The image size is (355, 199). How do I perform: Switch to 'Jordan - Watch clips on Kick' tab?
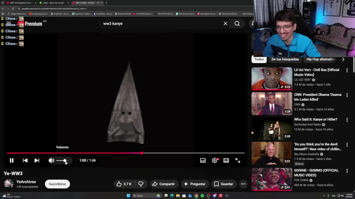pos(54,3)
